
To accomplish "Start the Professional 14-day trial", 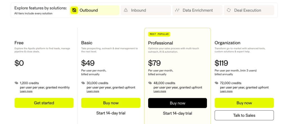I will pyautogui.click(x=177, y=113).
